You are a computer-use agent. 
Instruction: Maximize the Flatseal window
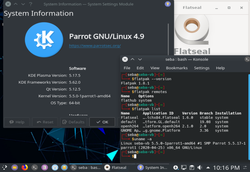click(x=229, y=8)
